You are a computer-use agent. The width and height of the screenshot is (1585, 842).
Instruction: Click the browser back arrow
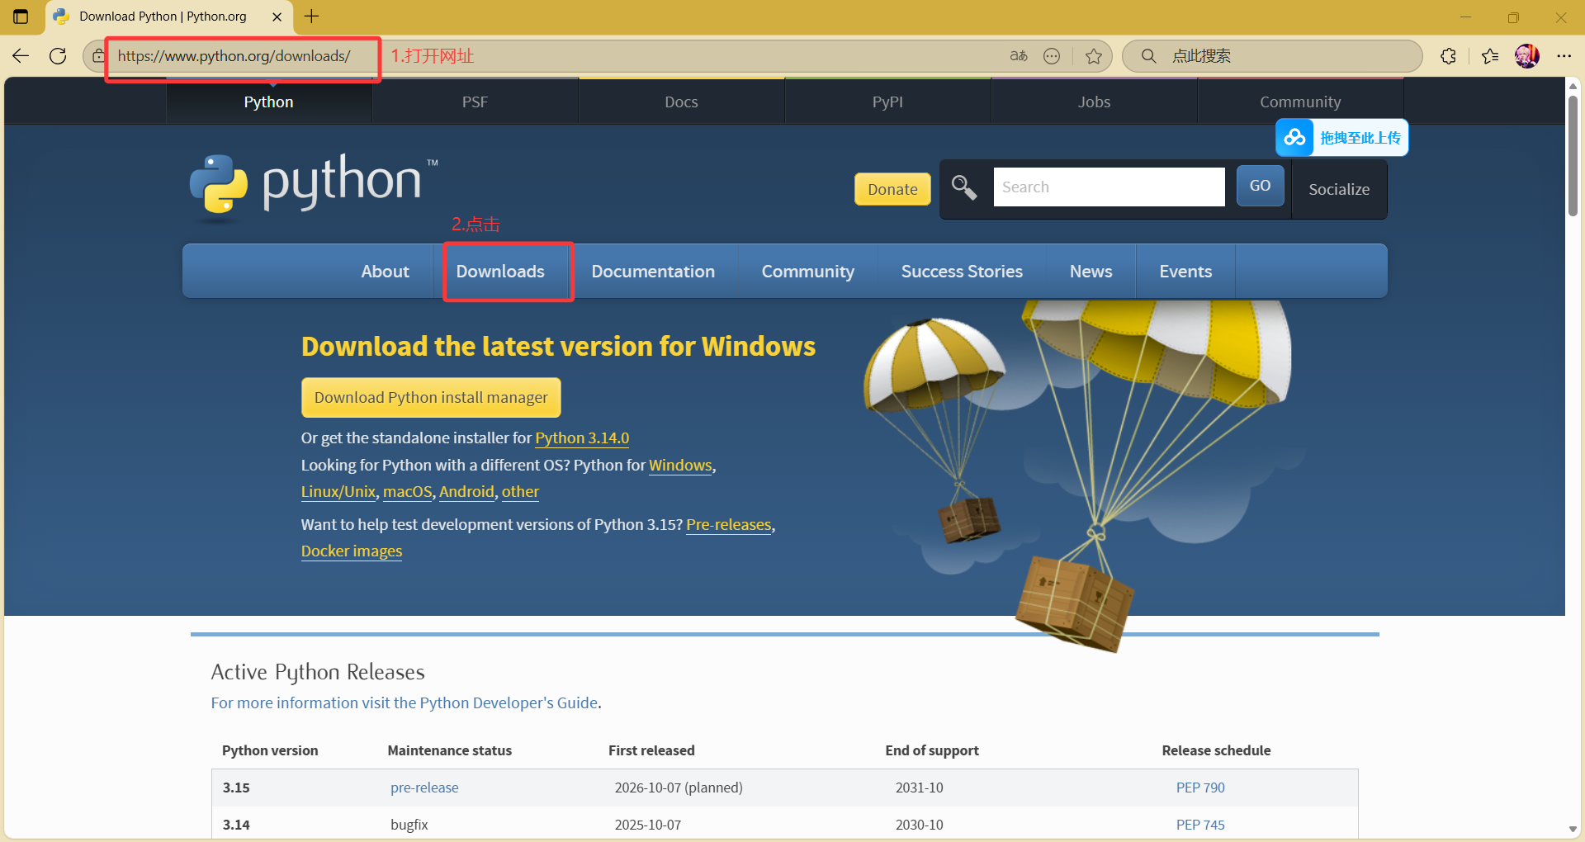[x=21, y=56]
